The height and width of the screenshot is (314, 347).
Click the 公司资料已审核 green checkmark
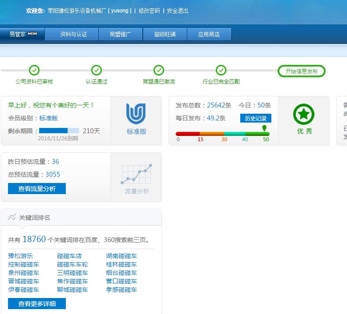[34, 70]
